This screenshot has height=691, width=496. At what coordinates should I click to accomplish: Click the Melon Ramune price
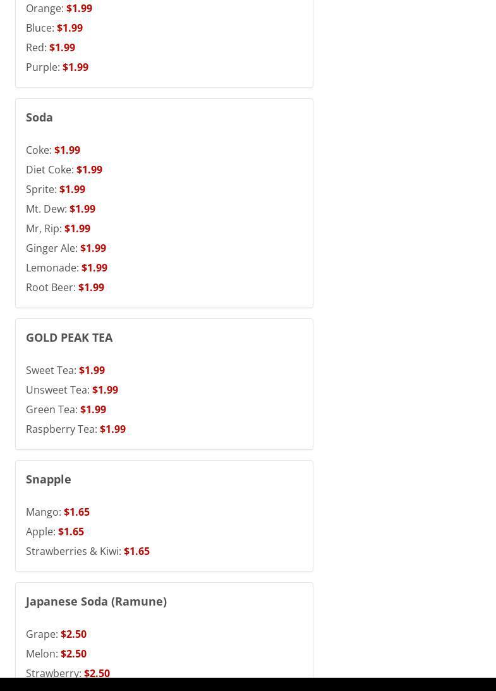73,654
